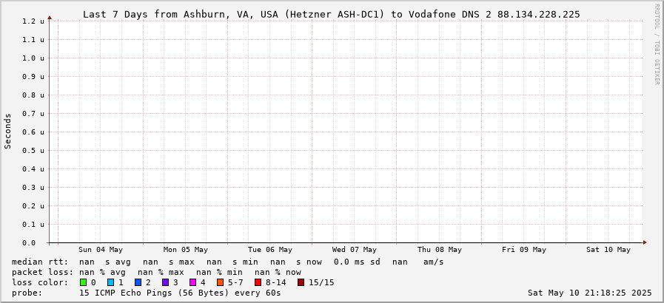Click the '0.0 ms sd' value
Image resolution: width=664 pixels, height=303 pixels.
357,262
